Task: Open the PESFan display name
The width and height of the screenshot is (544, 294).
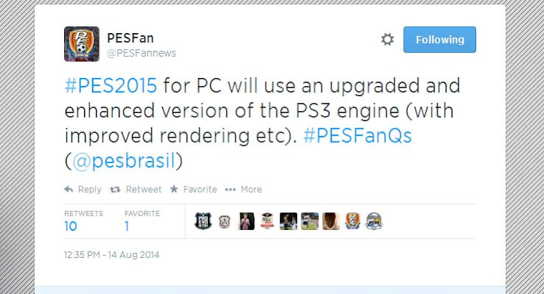Action: 130,38
